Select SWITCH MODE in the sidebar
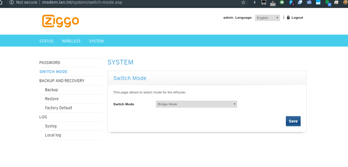Image resolution: width=348 pixels, height=167 pixels. coord(53,72)
